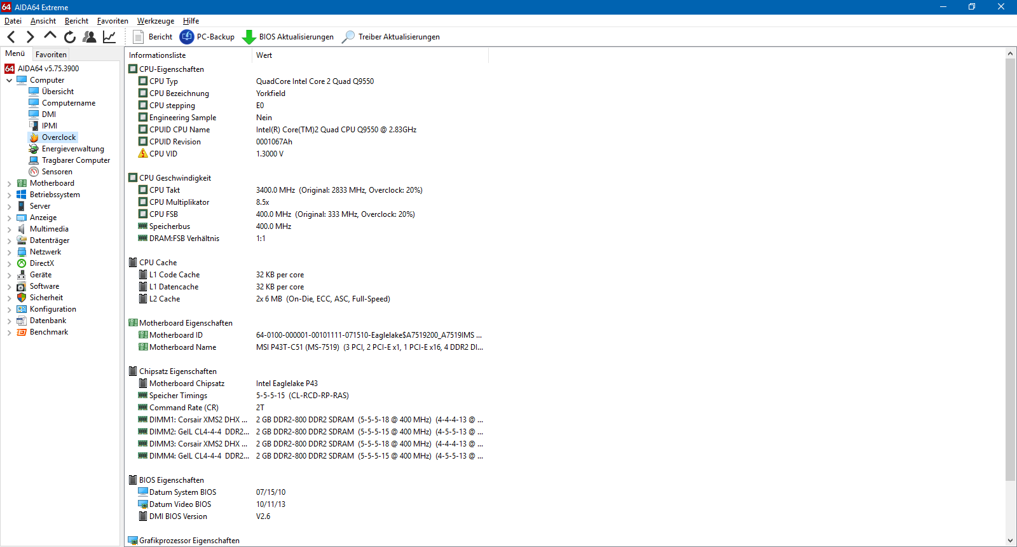Screen dimensions: 1017x547
Task: Expand the Betriebssystem tree node
Action: point(9,195)
